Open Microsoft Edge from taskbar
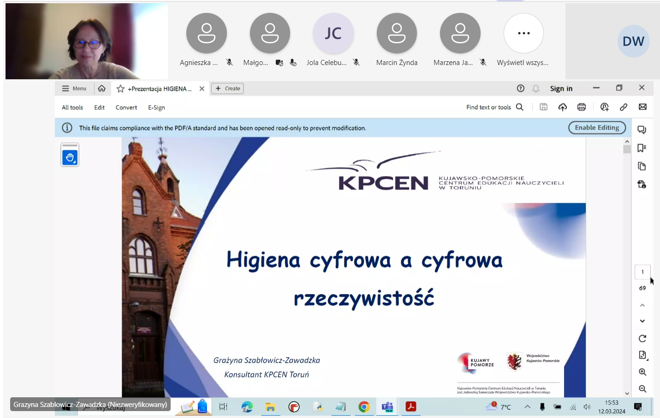660x418 pixels. (x=247, y=407)
